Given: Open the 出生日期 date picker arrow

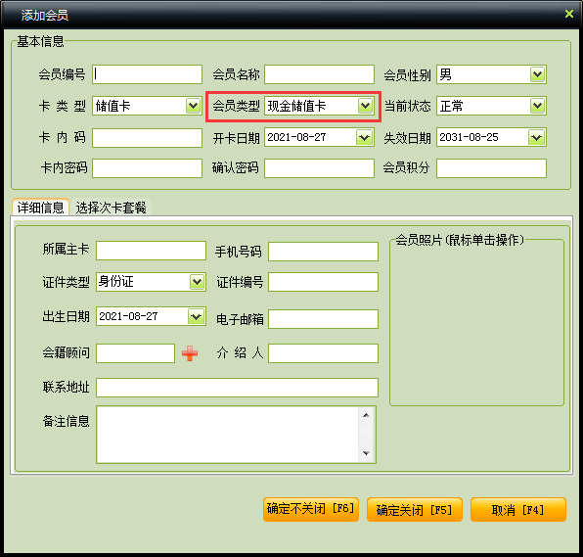Looking at the screenshot, I should pyautogui.click(x=196, y=316).
